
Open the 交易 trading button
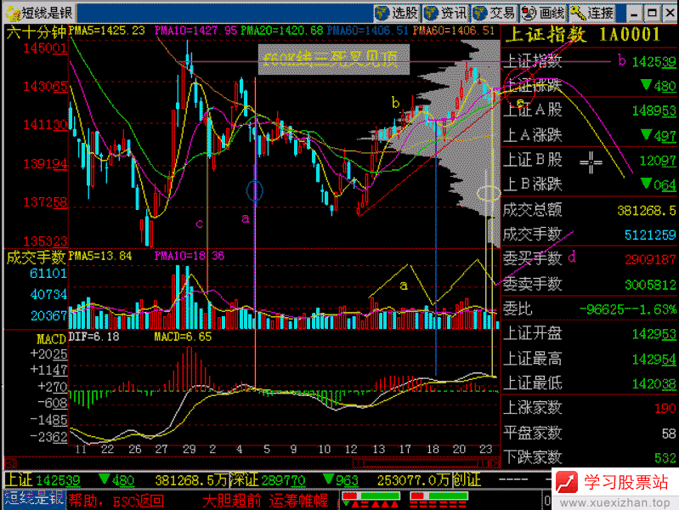coord(494,13)
